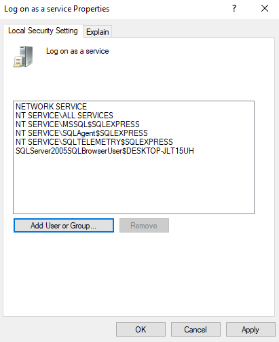Click the Log on as a service heading text

coord(77,51)
